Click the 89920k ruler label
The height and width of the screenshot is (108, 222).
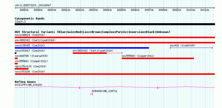coord(80,10)
